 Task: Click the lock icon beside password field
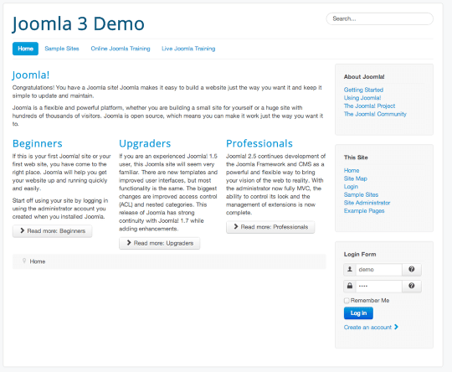pyautogui.click(x=350, y=286)
